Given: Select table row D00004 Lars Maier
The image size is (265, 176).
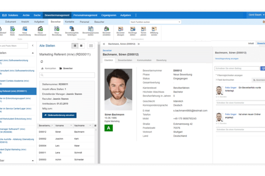Looking at the screenshot, I should pyautogui.click(x=66, y=146).
